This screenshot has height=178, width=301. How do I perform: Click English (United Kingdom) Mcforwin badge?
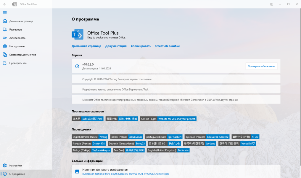click(x=168, y=150)
